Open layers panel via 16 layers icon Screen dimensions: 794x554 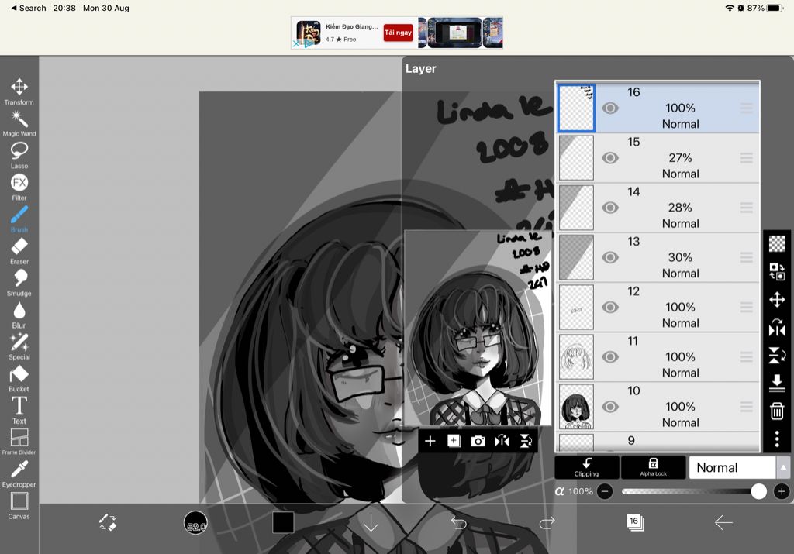[x=635, y=523]
